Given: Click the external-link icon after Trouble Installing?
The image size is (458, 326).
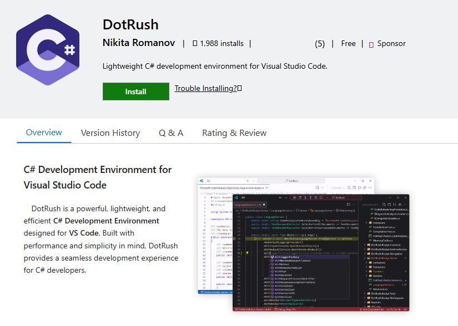Looking at the screenshot, I should tap(239, 88).
